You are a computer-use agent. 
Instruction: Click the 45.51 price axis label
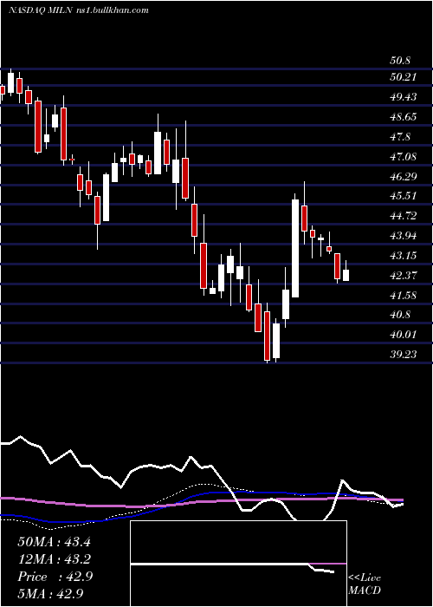coord(404,195)
